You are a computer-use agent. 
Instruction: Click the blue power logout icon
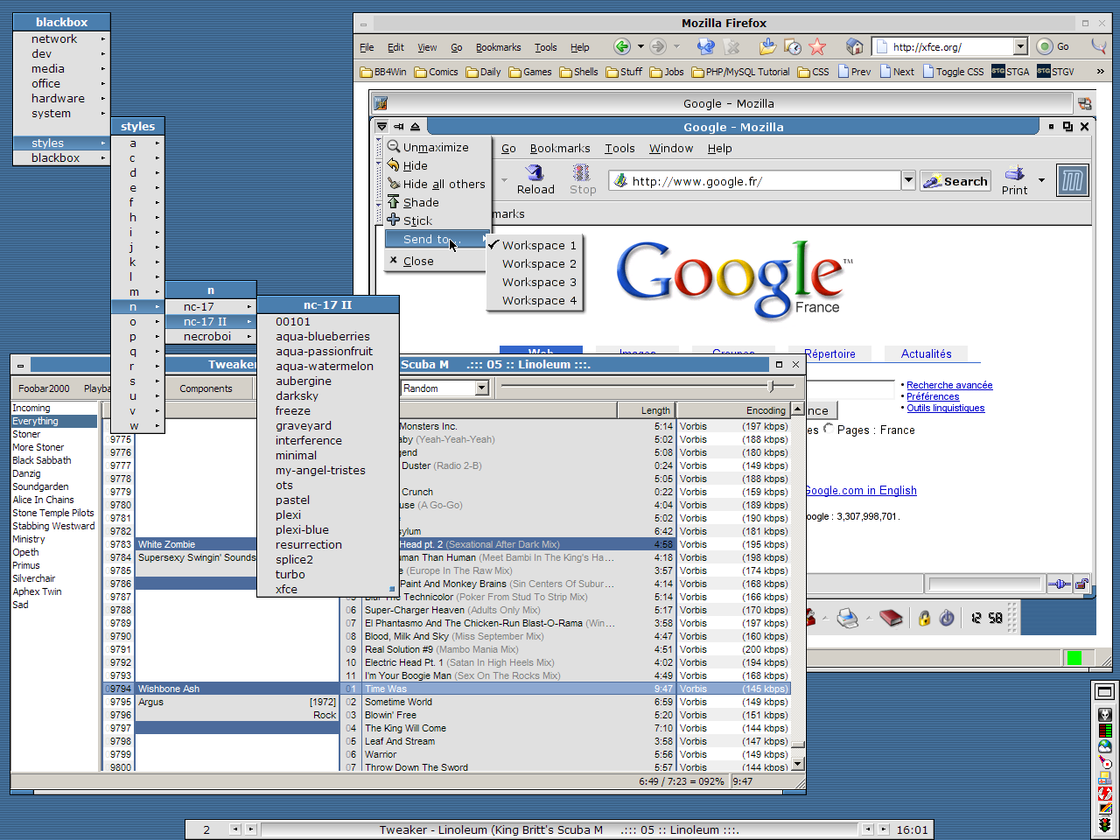click(947, 618)
